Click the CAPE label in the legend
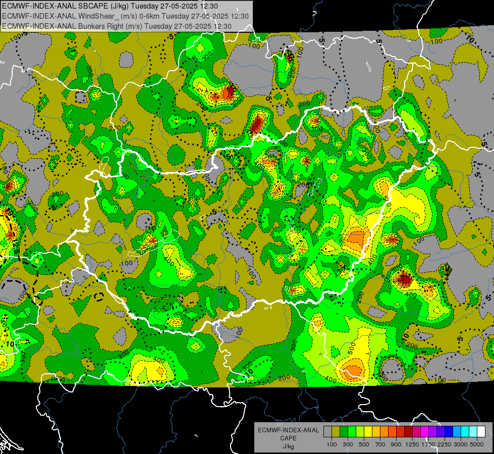Screen dimensions: 494x454 coord(288,438)
